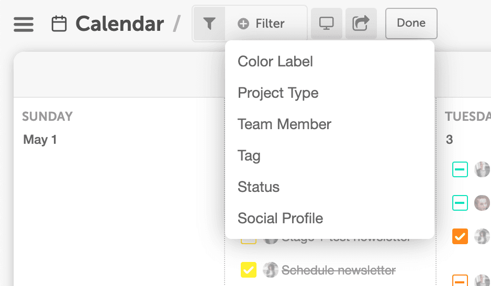The width and height of the screenshot is (491, 286).
Task: Choose Team Member from filter list
Action: coord(284,124)
